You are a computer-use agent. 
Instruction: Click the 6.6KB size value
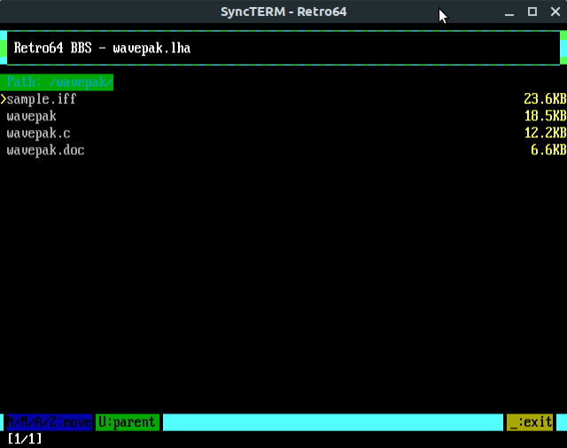(548, 150)
